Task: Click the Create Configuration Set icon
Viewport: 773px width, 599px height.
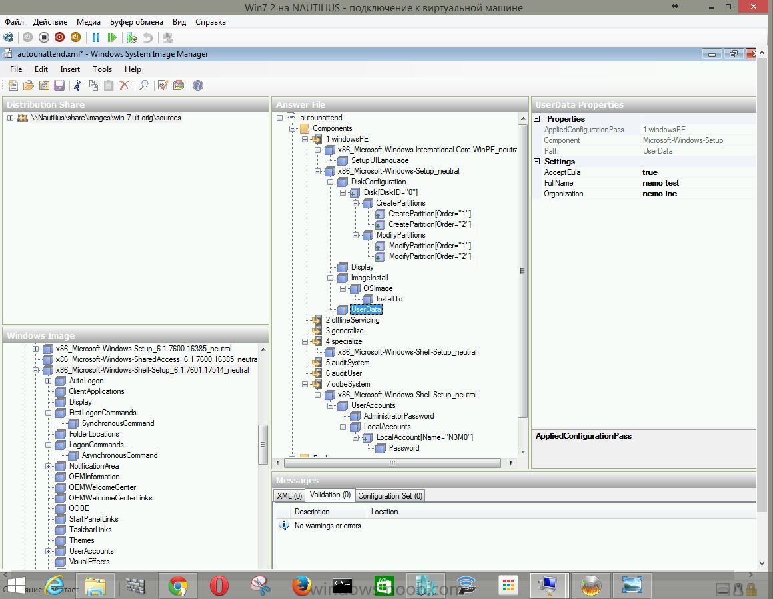Action: coord(179,85)
